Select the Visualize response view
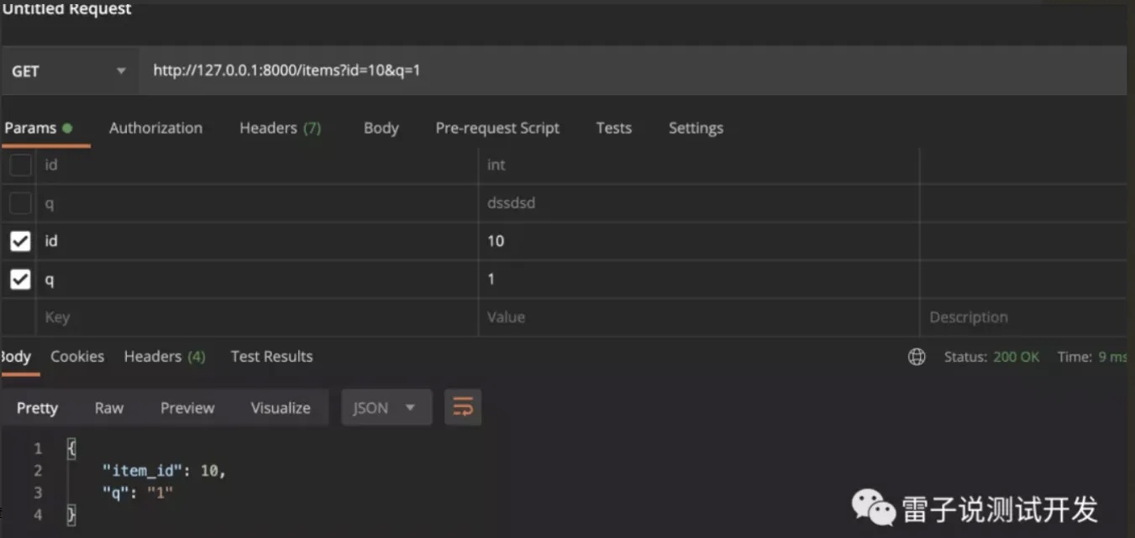 281,408
